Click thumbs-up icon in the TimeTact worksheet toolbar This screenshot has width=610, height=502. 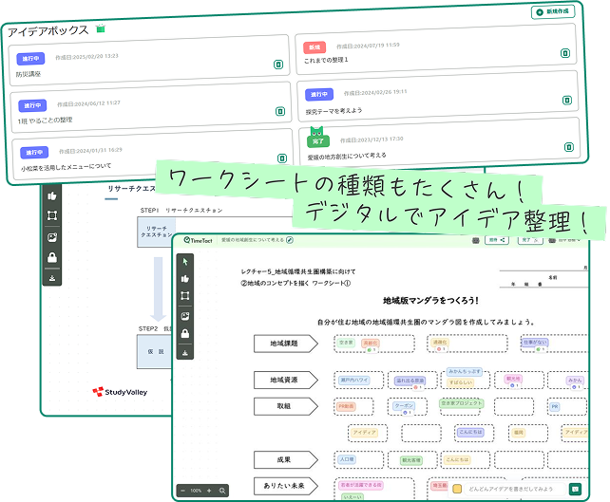coord(185,278)
